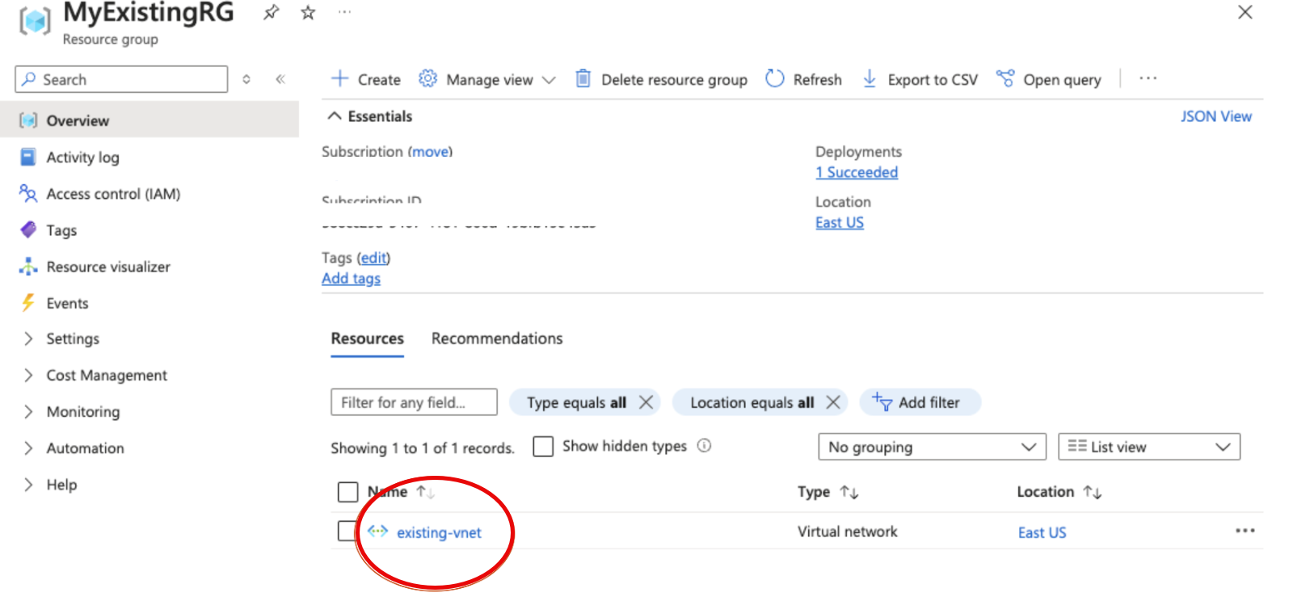Screen dimensions: 1293x601
Task: Open Activity log in sidebar
Action: tap(82, 158)
